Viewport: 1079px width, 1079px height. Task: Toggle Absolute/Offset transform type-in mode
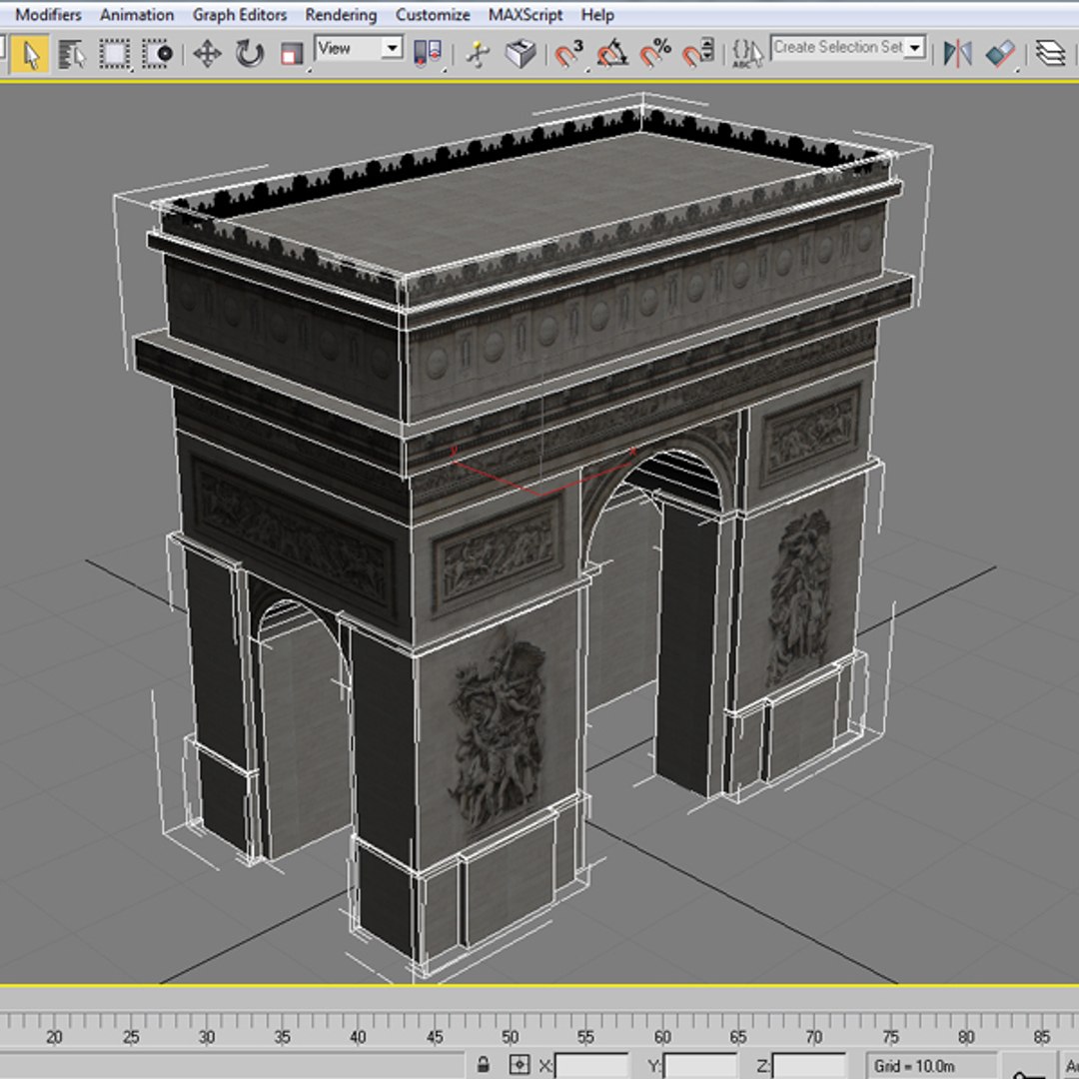pos(520,1065)
